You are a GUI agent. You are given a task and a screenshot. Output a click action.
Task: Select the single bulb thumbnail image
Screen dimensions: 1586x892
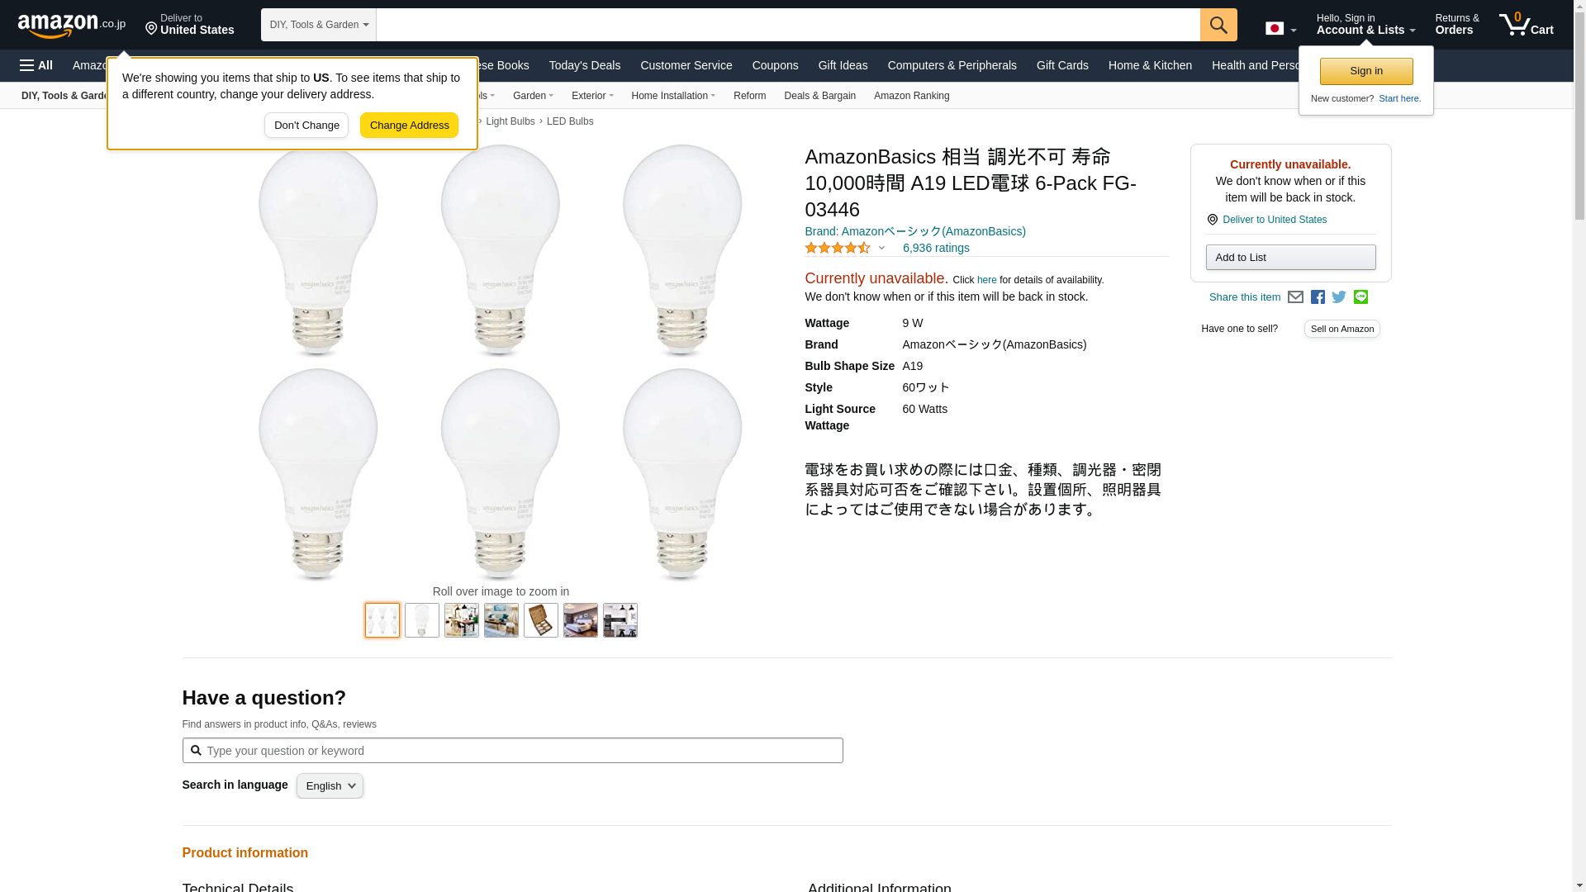click(x=422, y=620)
